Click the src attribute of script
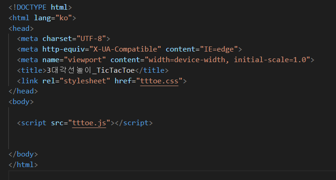Image resolution: width=336 pixels, height=180 pixels. pos(57,123)
